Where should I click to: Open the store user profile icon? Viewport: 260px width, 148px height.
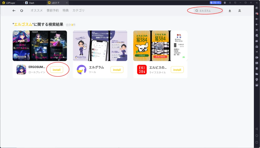(x=239, y=11)
